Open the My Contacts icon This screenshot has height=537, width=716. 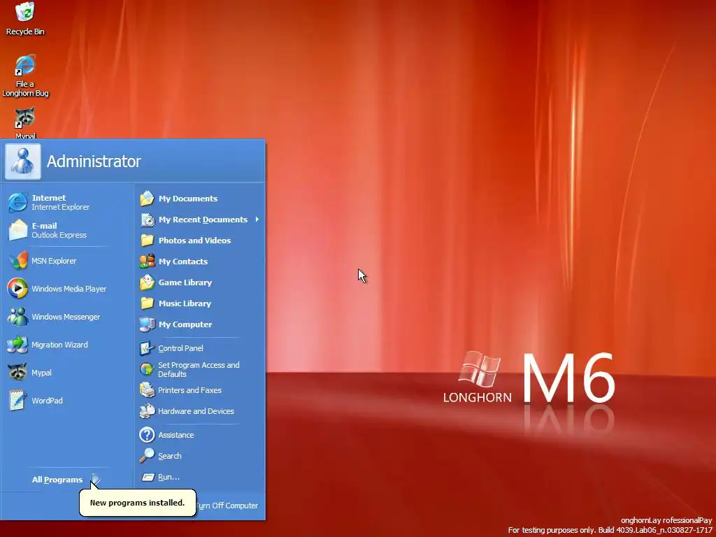[147, 262]
